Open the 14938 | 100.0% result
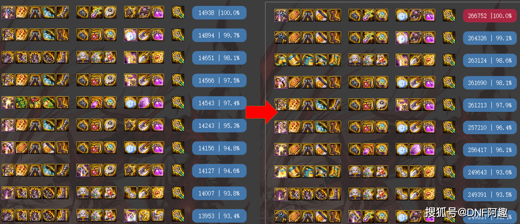Viewport: 520px width, 224px height. click(x=219, y=13)
